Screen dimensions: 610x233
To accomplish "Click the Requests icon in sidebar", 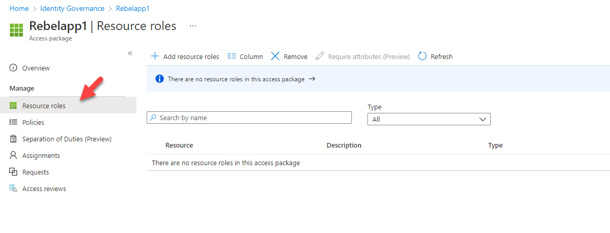I will coord(13,172).
